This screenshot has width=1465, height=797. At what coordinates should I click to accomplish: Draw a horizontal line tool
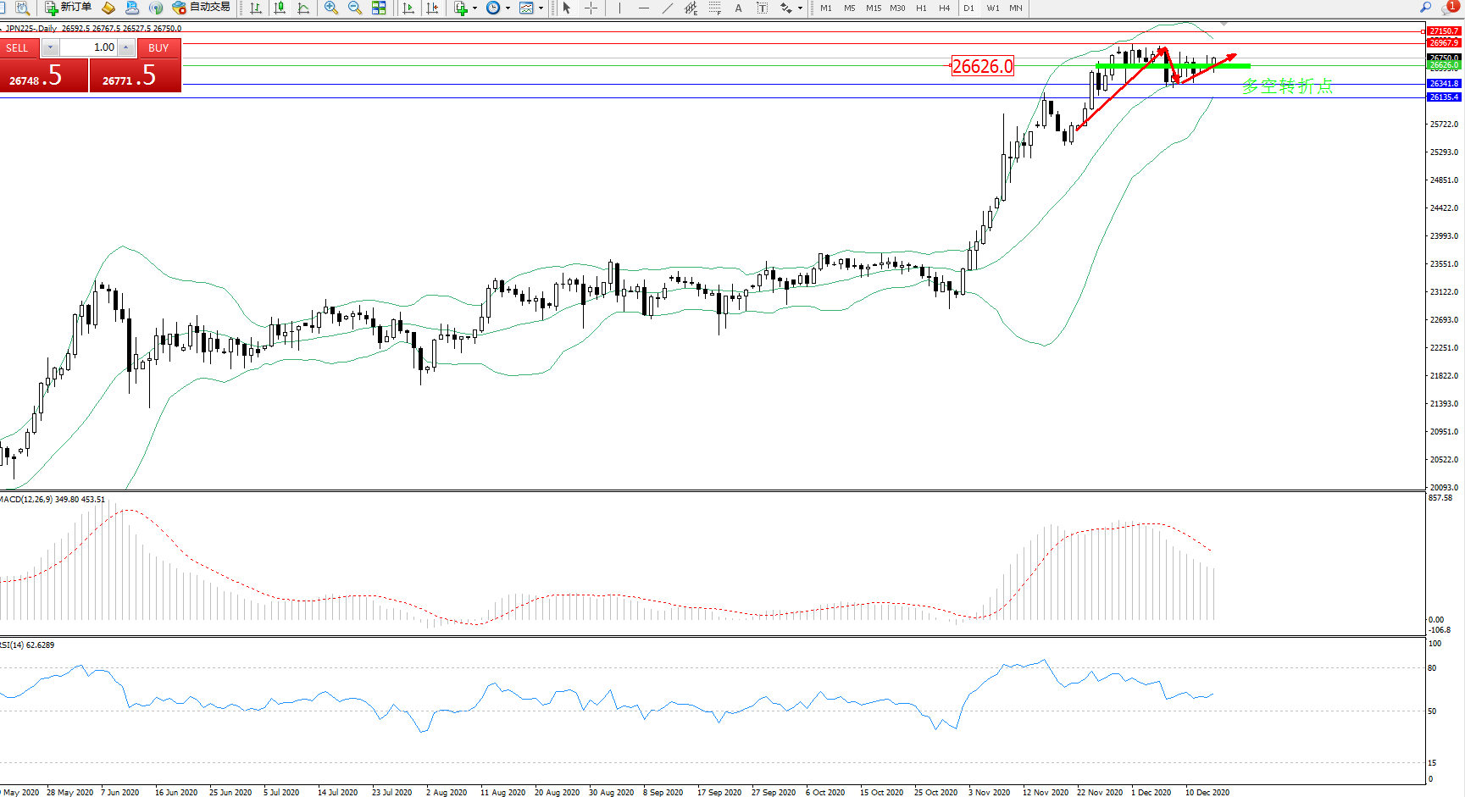tap(644, 8)
